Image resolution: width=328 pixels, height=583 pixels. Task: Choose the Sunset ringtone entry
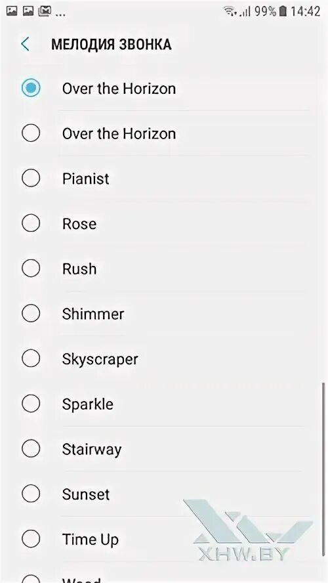(163, 494)
